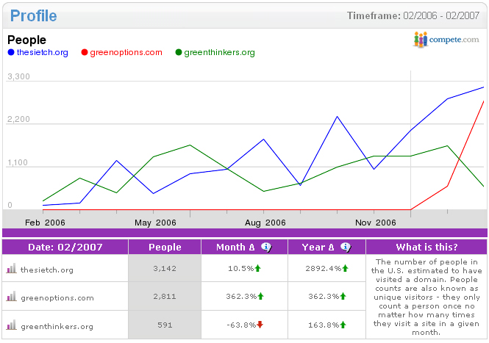Screen dimensions: 489x343
Task: Click bar chart icon beside greenthinkers.org row
Action: (11, 325)
